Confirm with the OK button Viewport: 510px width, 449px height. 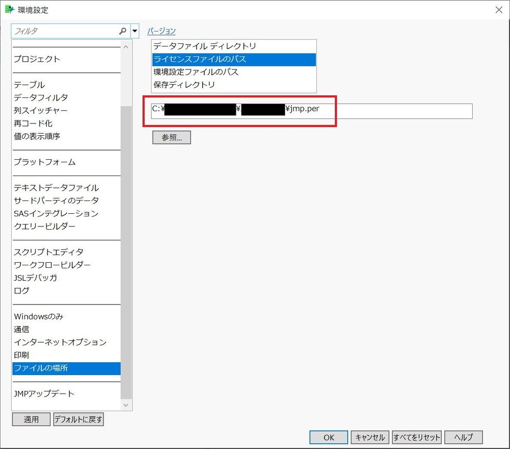pyautogui.click(x=329, y=437)
